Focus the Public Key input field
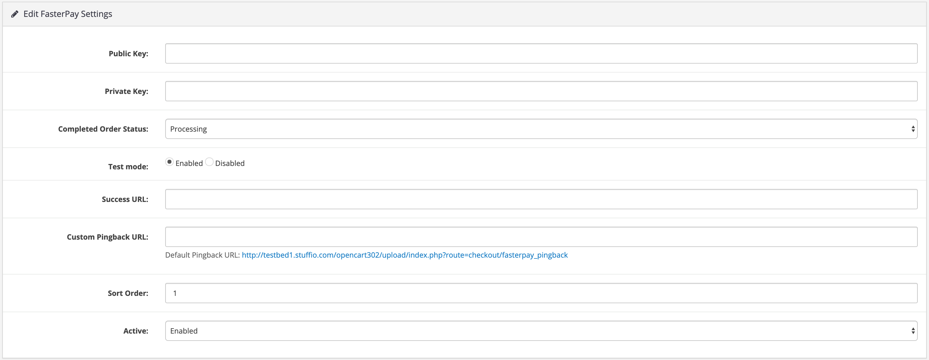 pyautogui.click(x=541, y=53)
